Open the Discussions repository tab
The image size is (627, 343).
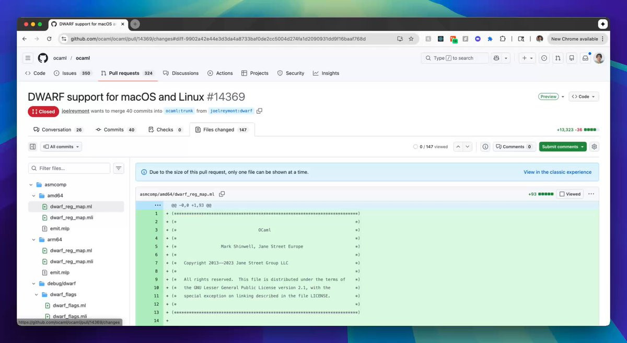181,73
